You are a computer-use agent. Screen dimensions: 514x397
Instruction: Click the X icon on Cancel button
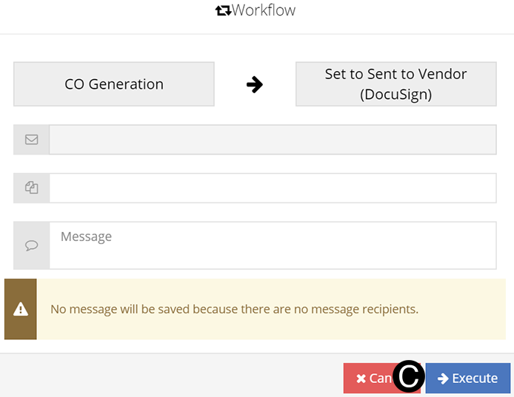coord(361,379)
